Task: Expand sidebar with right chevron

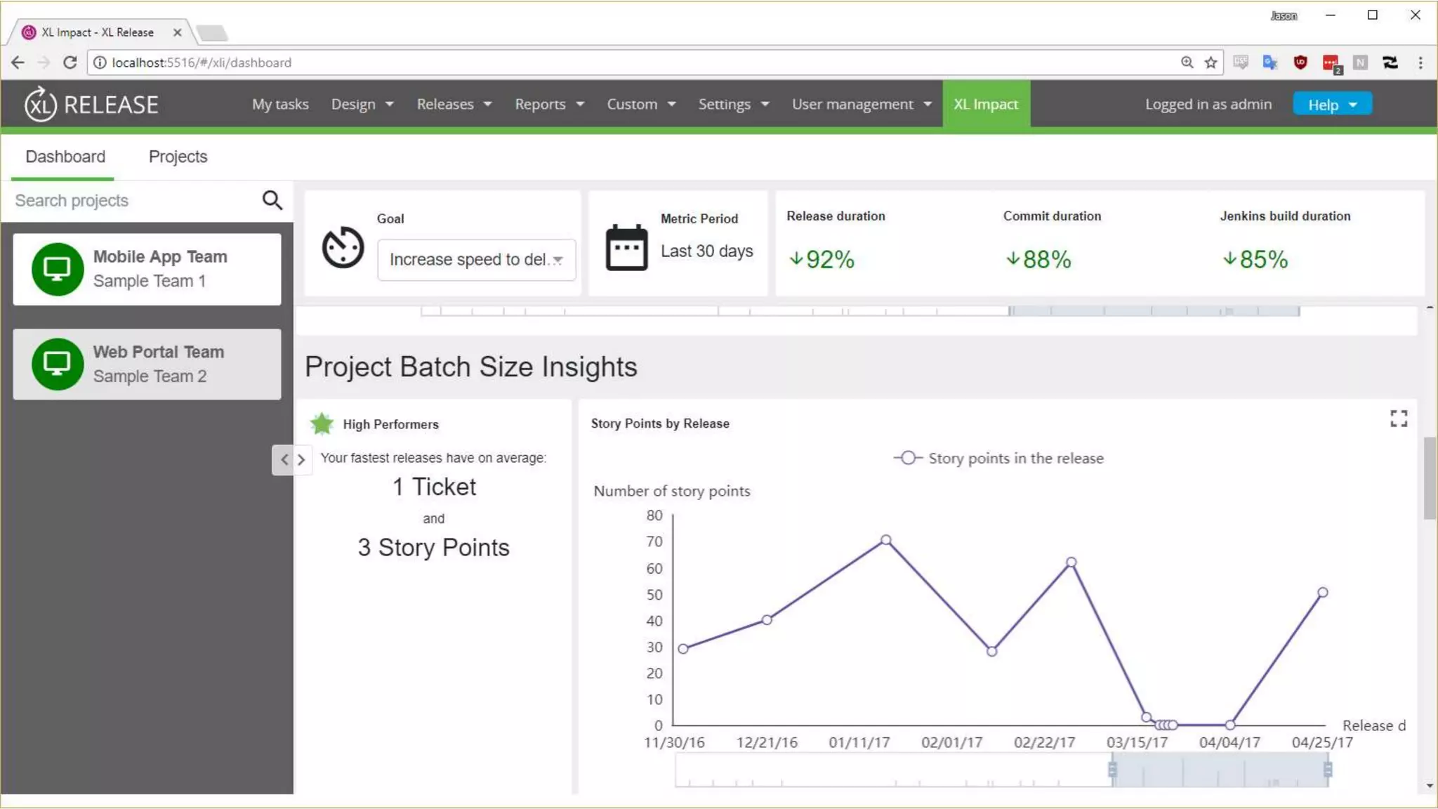Action: click(301, 460)
